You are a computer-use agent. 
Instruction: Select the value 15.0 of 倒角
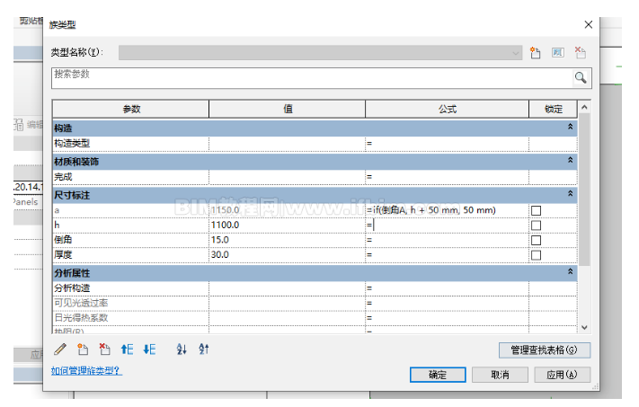[x=220, y=240]
